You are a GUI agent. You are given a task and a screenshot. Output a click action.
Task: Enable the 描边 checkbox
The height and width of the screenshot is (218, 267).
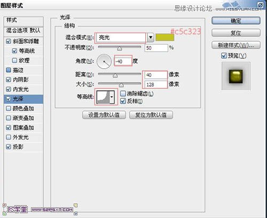tap(9, 70)
